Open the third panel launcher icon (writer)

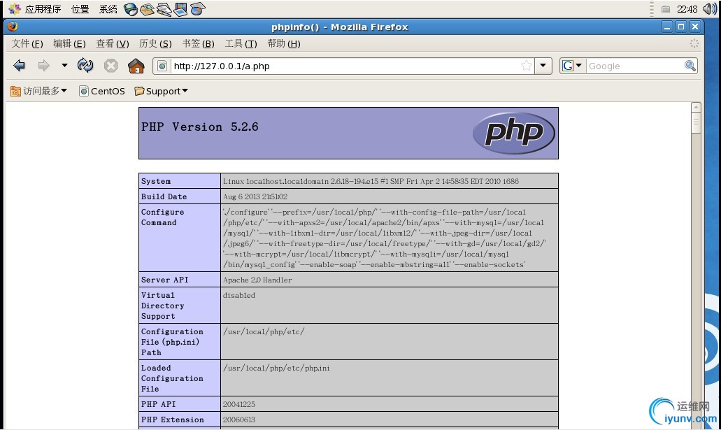(x=164, y=9)
